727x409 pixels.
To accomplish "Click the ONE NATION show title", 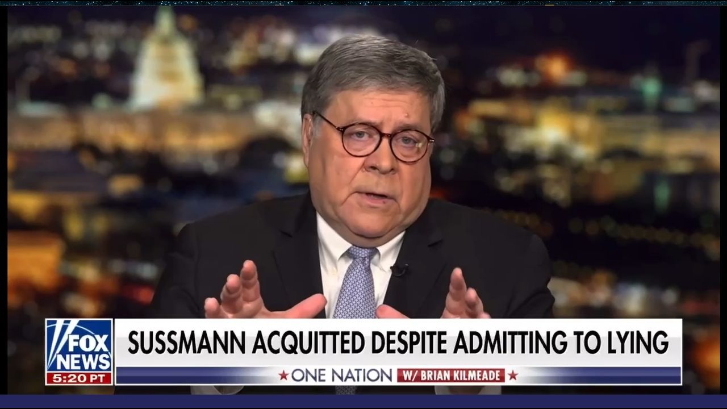I will click(342, 375).
